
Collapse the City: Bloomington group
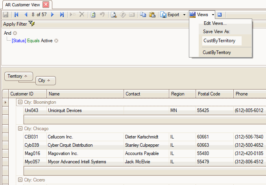coord(20,102)
